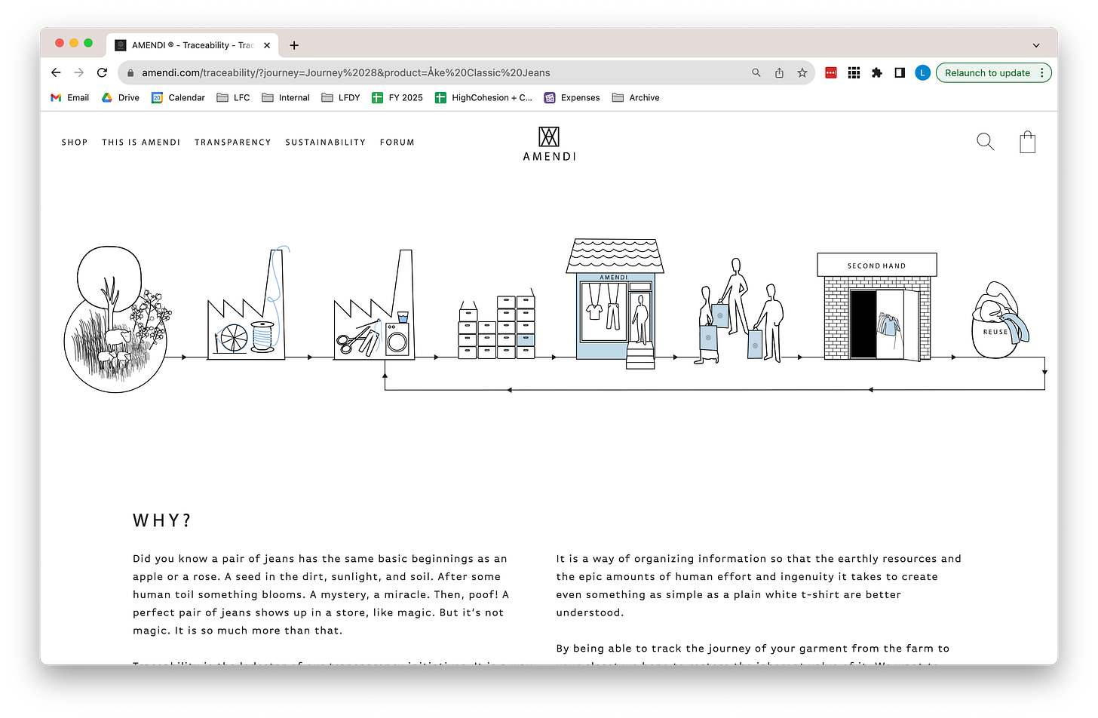Open the Extensions puzzle icon
The image size is (1098, 718).
pyautogui.click(x=876, y=72)
